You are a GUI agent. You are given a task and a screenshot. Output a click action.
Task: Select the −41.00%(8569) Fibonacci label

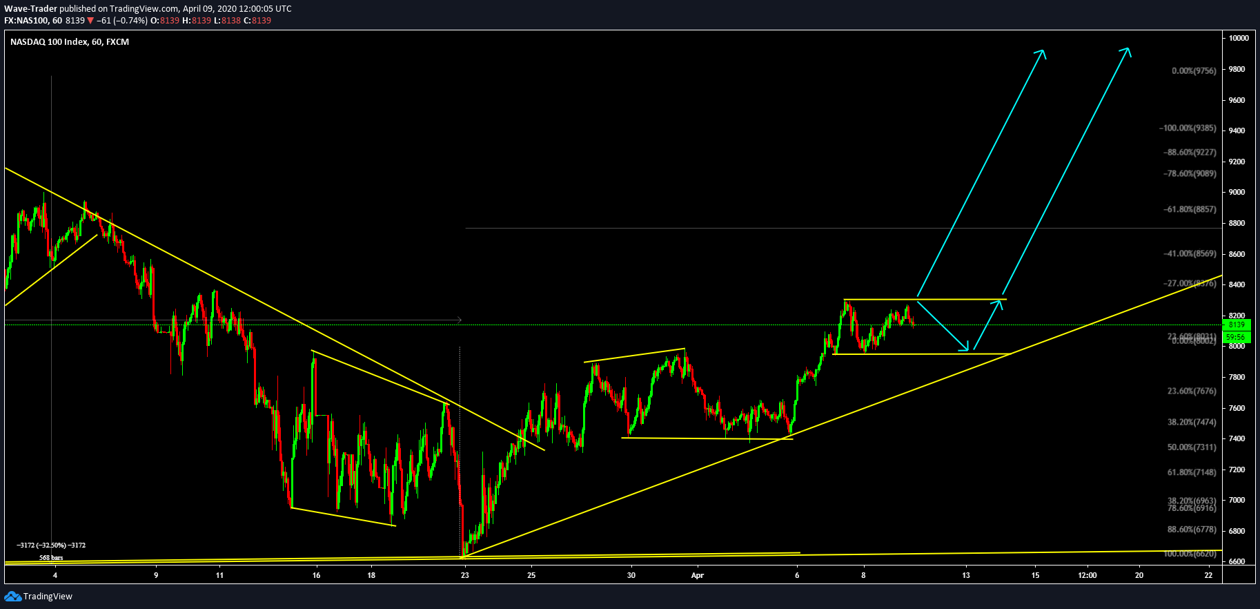[1190, 253]
